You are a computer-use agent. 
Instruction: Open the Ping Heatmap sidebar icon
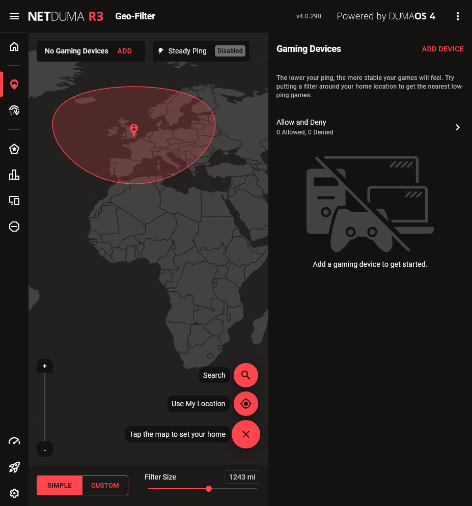point(14,110)
